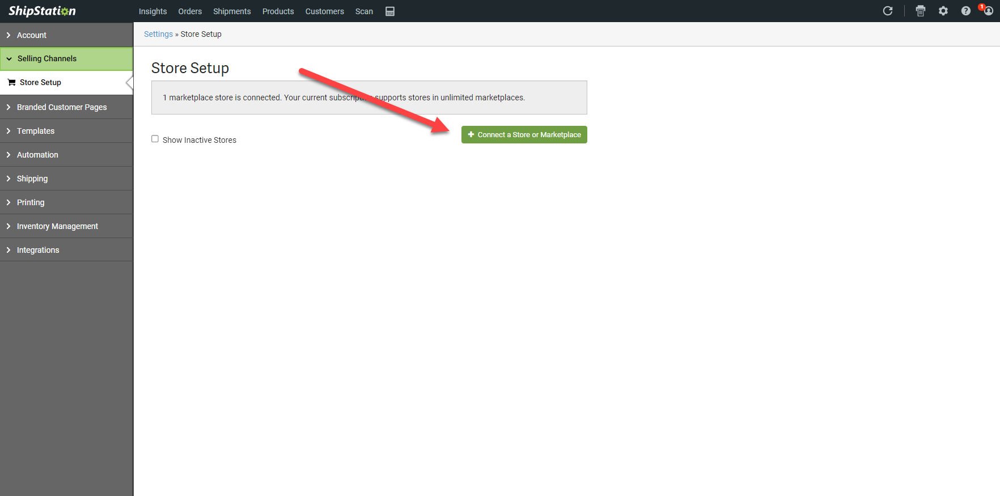Toggle the Show Inactive Stores checkbox
The image size is (1000, 496).
pyautogui.click(x=155, y=139)
